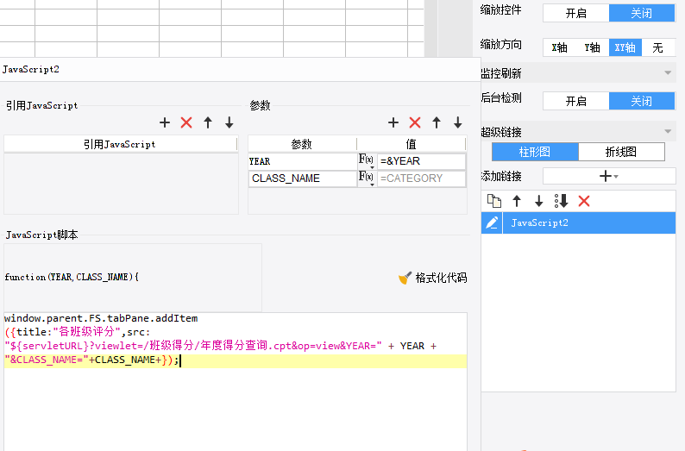
Task: Click the format code broom icon
Action: click(x=405, y=278)
